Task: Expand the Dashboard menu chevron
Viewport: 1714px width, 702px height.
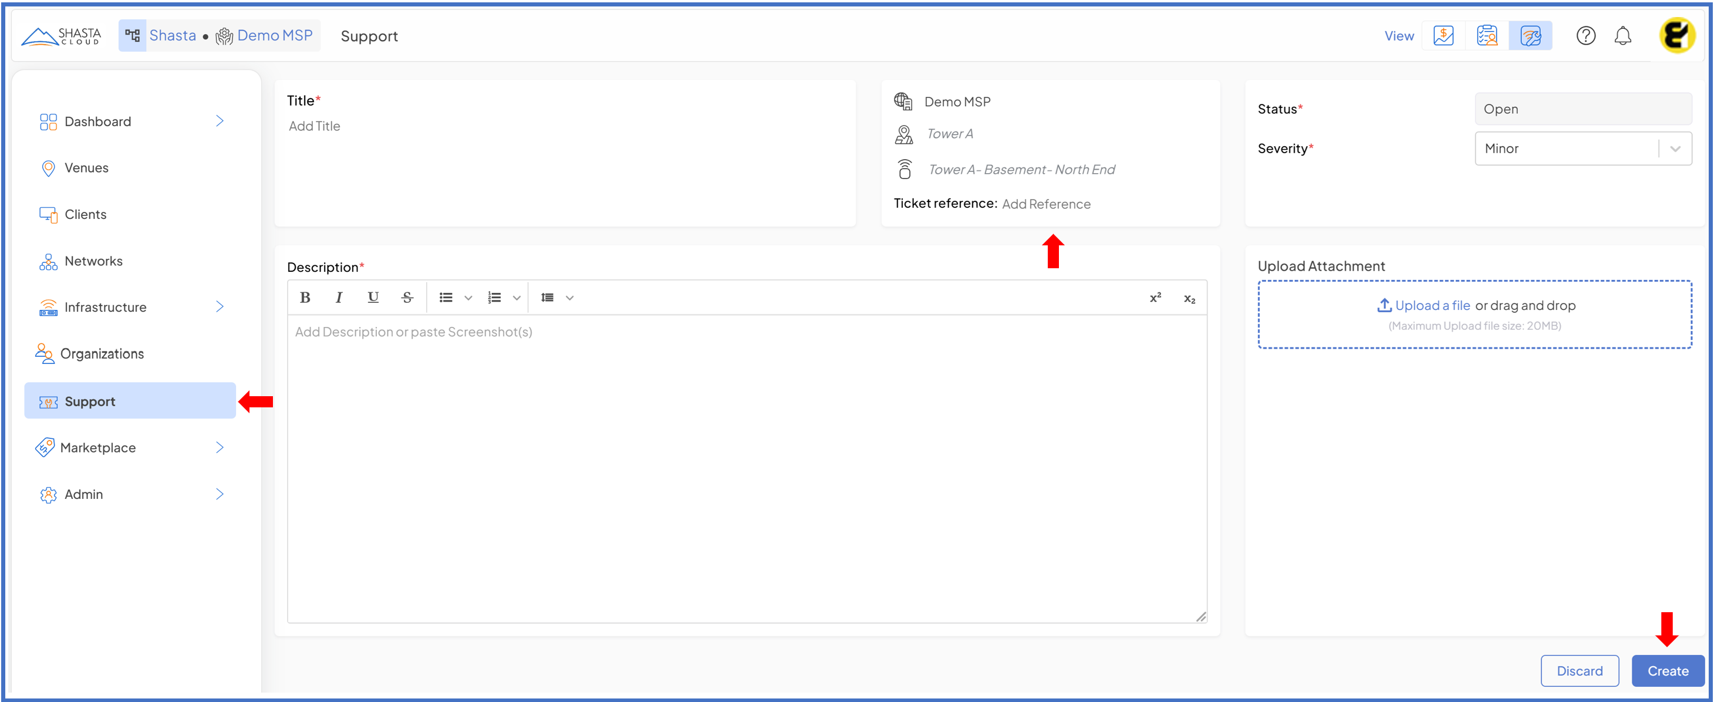Action: [220, 121]
